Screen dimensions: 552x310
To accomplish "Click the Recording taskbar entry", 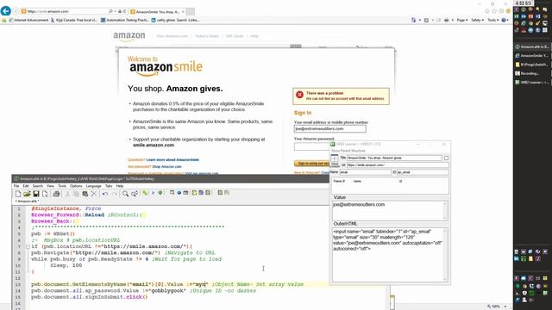I will pyautogui.click(x=531, y=73).
